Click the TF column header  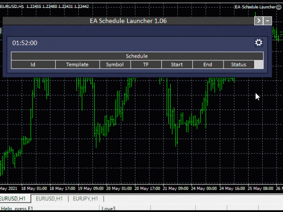(x=146, y=65)
